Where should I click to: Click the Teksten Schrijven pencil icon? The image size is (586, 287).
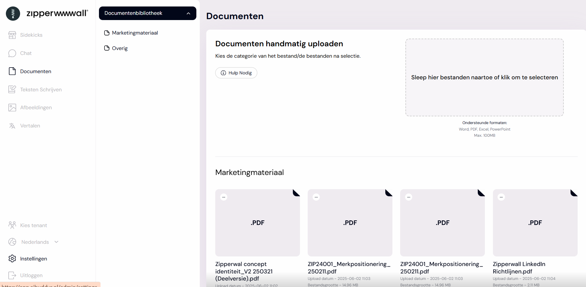12,89
